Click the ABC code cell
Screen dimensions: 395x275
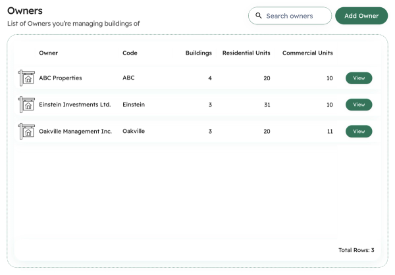pos(128,78)
